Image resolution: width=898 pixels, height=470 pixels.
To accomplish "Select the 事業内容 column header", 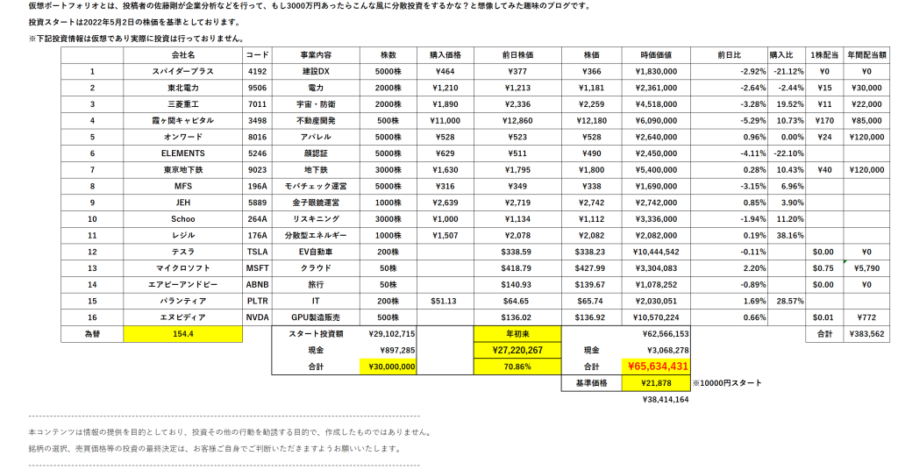I will (316, 55).
